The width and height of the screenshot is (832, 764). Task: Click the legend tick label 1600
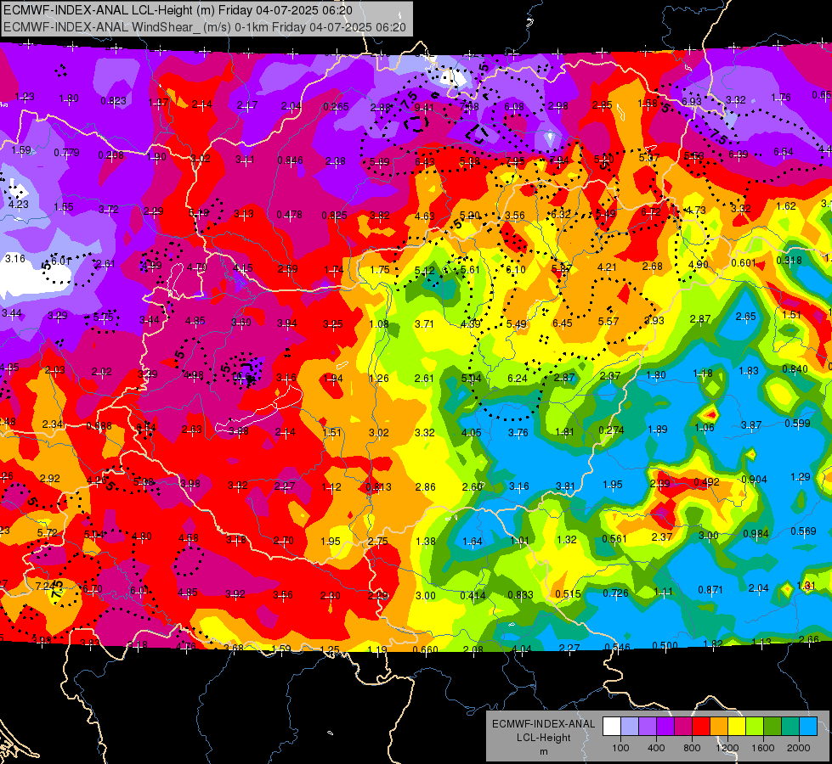tap(762, 748)
